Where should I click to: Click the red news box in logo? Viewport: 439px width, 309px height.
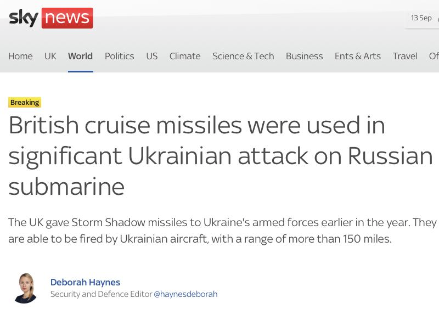tap(67, 18)
